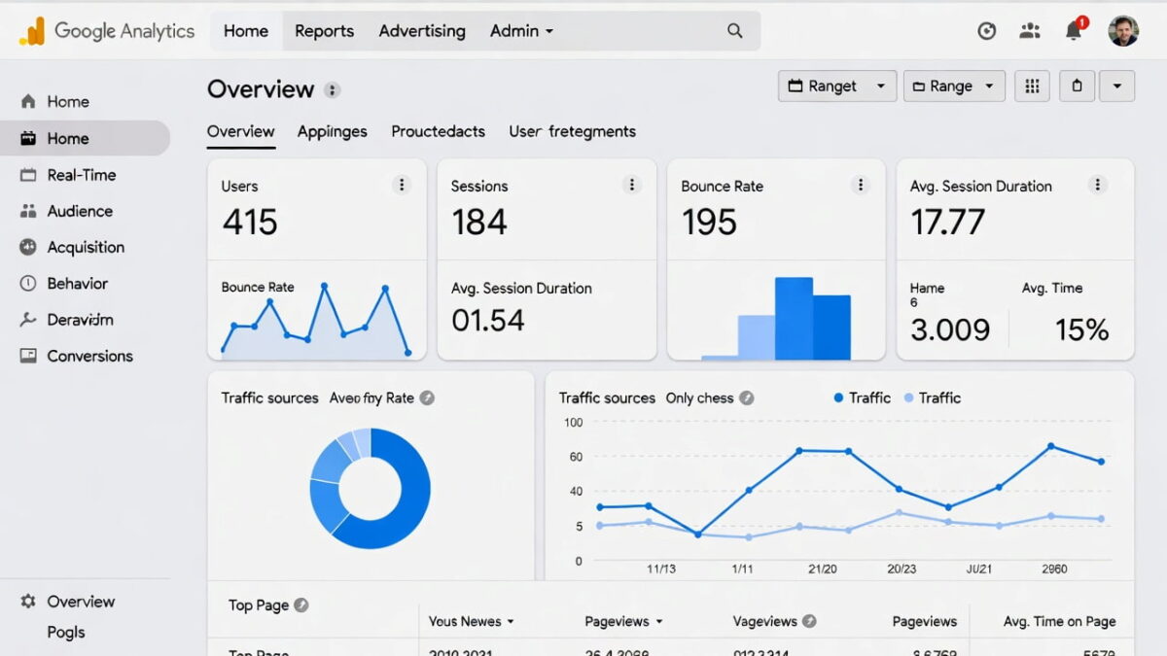Open Bounce Rate card options menu
This screenshot has width=1167, height=656.
point(860,186)
